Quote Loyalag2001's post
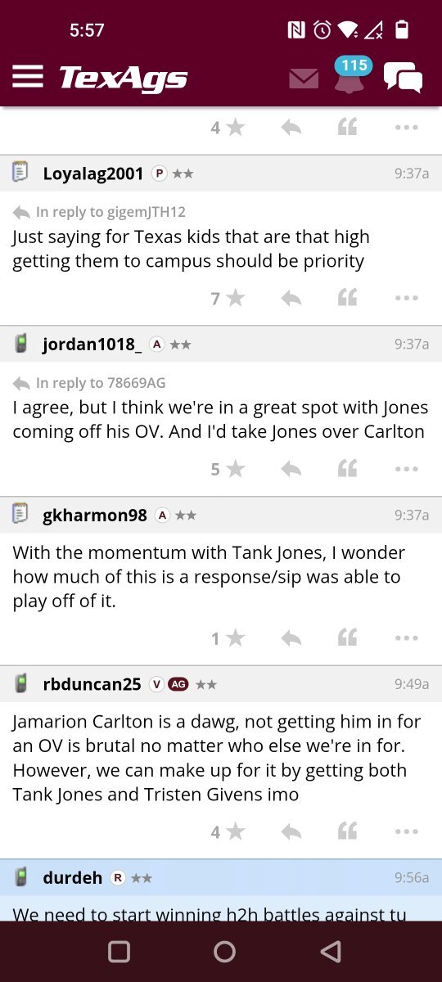Viewport: 442px width, 982px height. (x=348, y=298)
